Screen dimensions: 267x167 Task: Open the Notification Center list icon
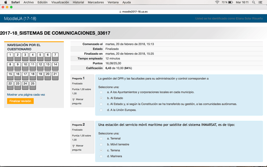tap(260, 2)
